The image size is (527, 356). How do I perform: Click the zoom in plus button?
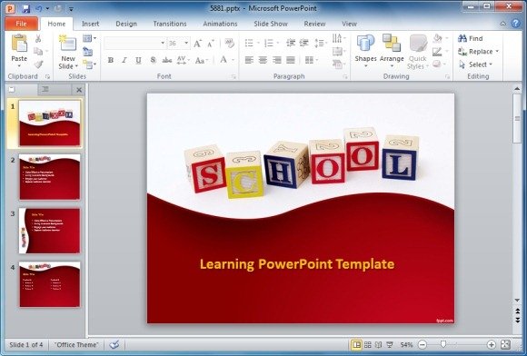(x=491, y=344)
